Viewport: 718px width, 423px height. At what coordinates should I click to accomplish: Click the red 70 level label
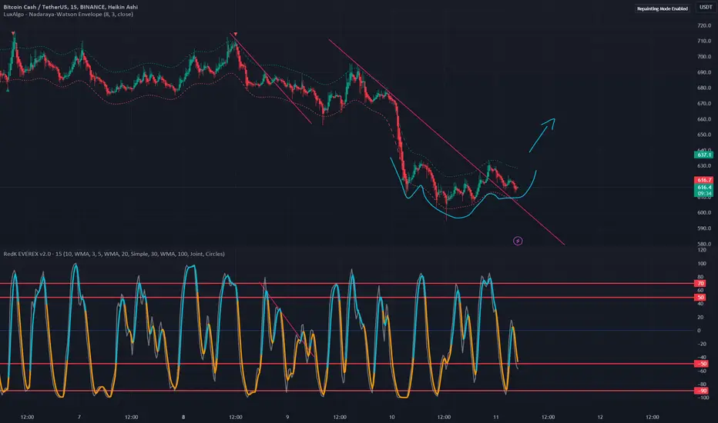coord(700,284)
